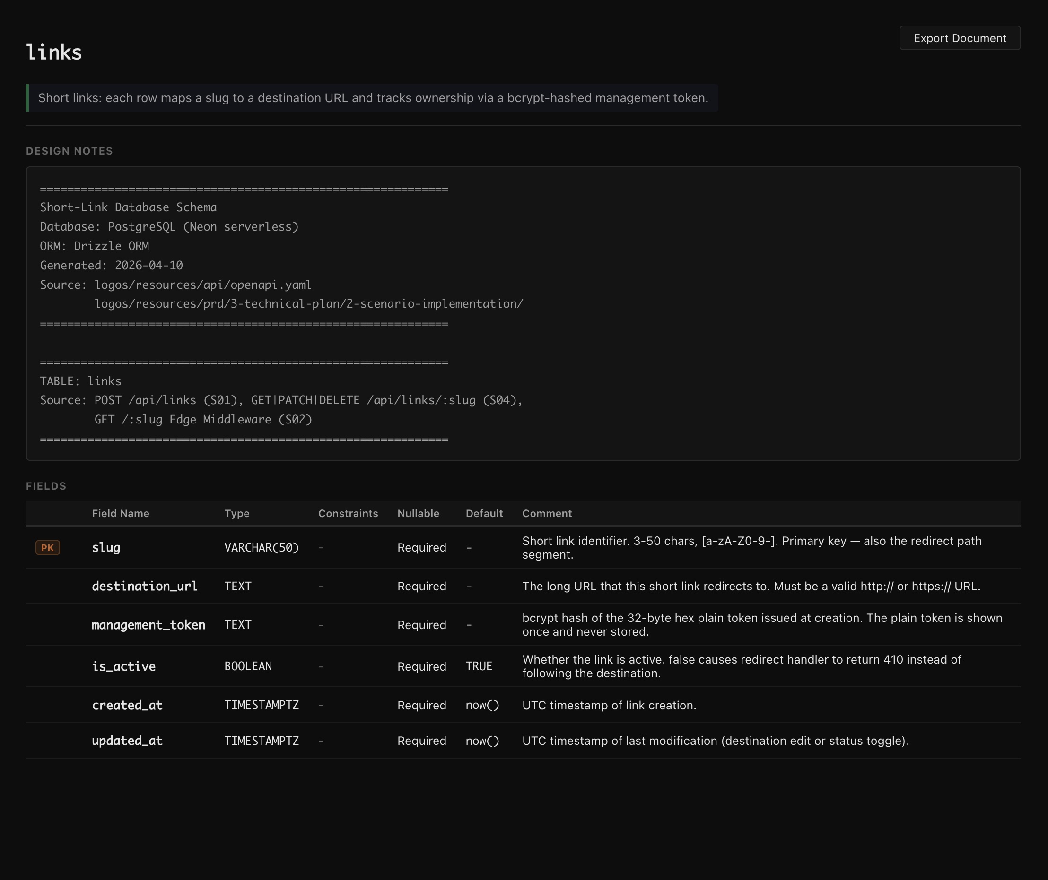Image resolution: width=1048 pixels, height=880 pixels.
Task: Click the created_at field name
Action: click(127, 705)
